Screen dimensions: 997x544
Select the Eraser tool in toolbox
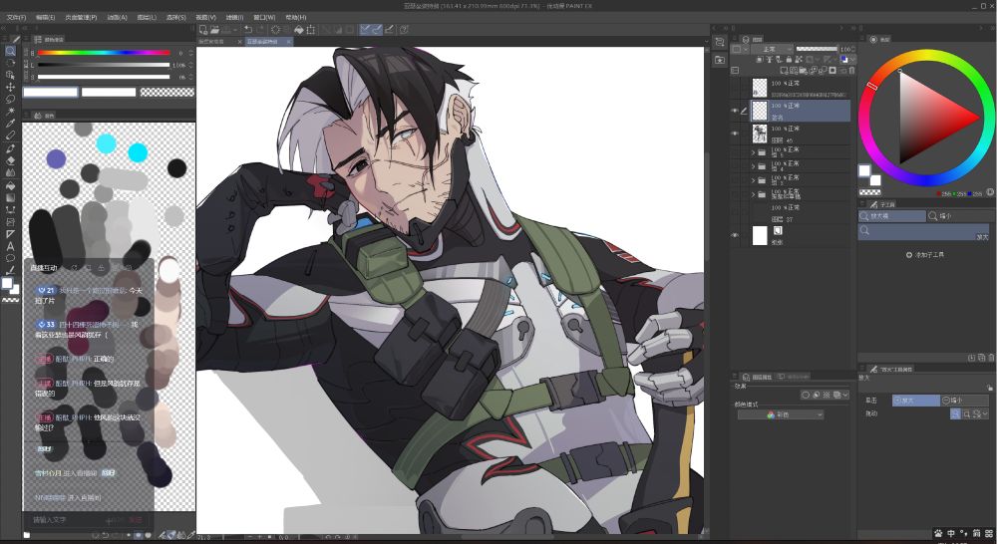(x=10, y=160)
